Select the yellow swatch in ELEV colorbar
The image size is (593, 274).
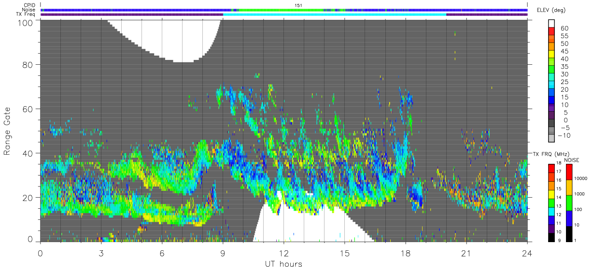551,54
